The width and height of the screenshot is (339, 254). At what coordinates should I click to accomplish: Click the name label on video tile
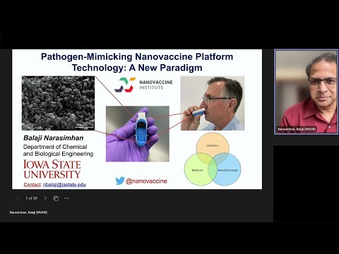pos(297,129)
